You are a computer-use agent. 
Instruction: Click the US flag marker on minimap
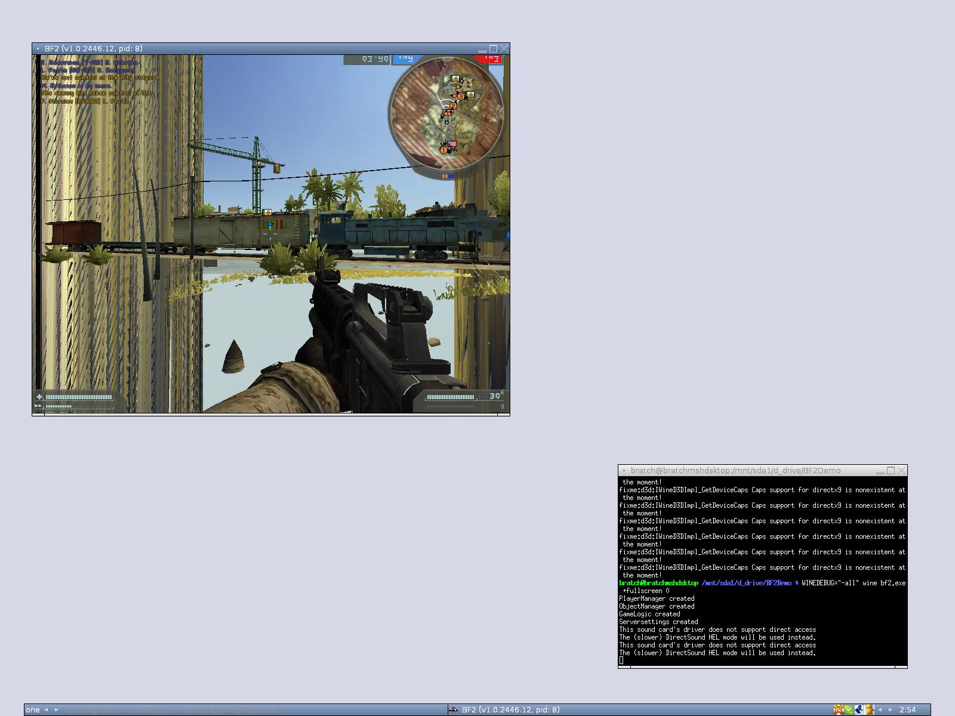(x=452, y=144)
